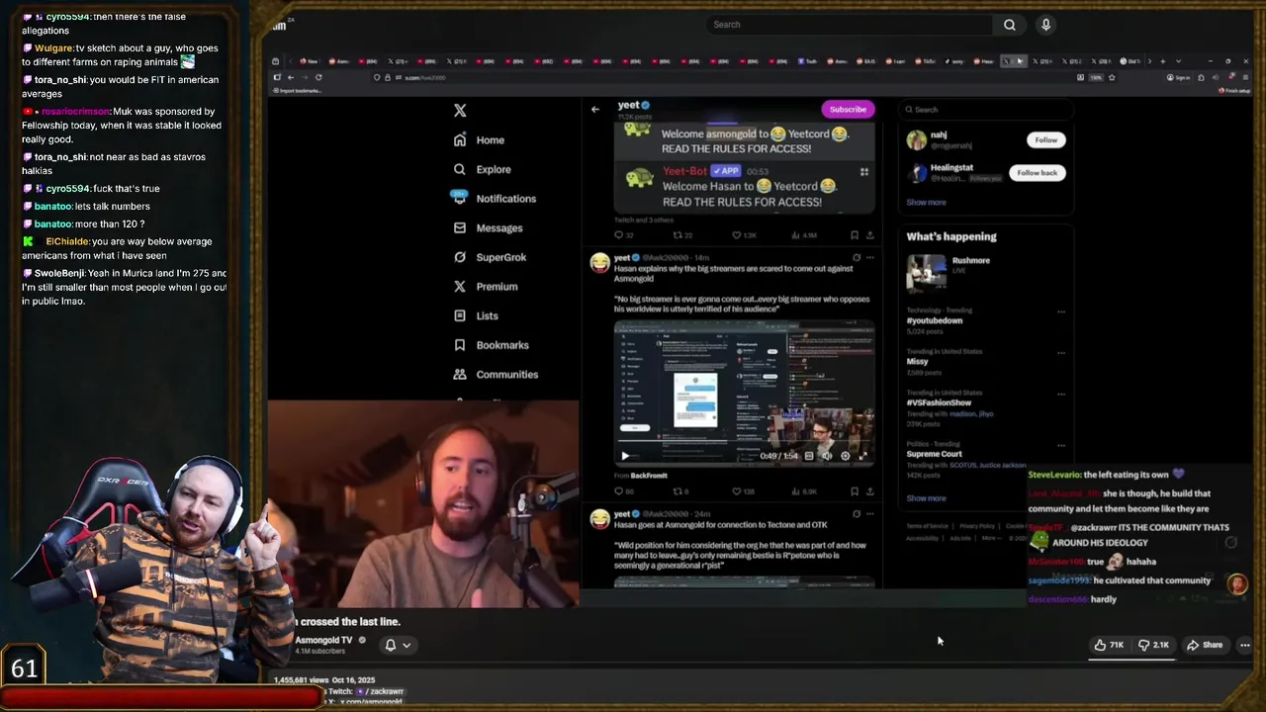Open more options for Missy trend
The width and height of the screenshot is (1266, 712).
(x=1061, y=352)
